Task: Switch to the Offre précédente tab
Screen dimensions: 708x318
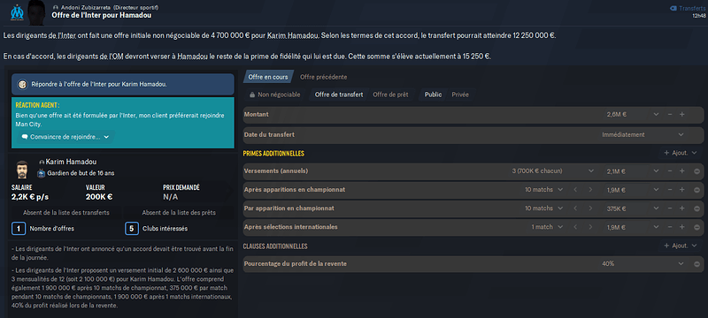Action: tap(323, 77)
